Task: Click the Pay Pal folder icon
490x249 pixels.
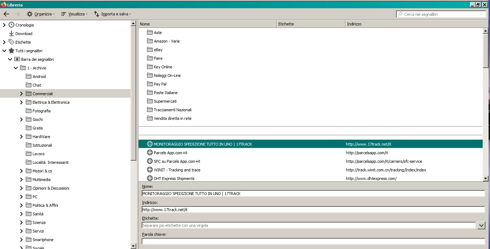Action: pyautogui.click(x=150, y=84)
